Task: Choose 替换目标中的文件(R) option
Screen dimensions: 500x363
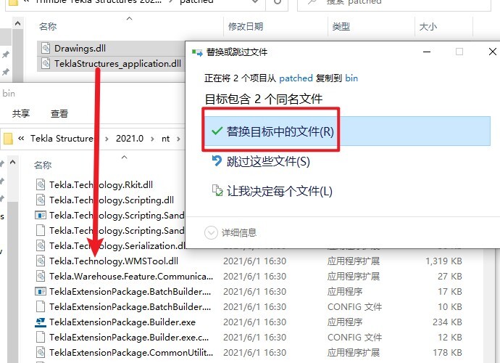Action: (280, 132)
